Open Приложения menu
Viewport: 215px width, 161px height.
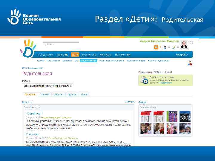122,55
